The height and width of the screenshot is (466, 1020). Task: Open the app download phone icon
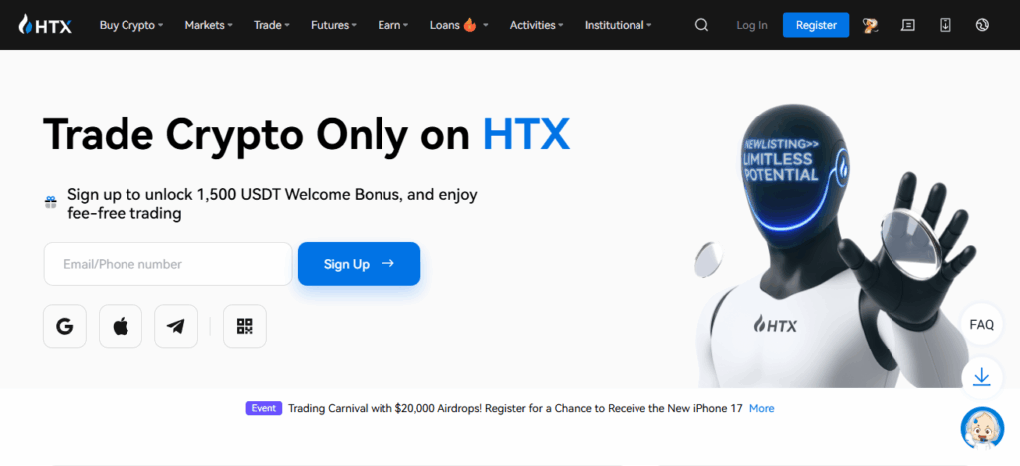tap(946, 25)
